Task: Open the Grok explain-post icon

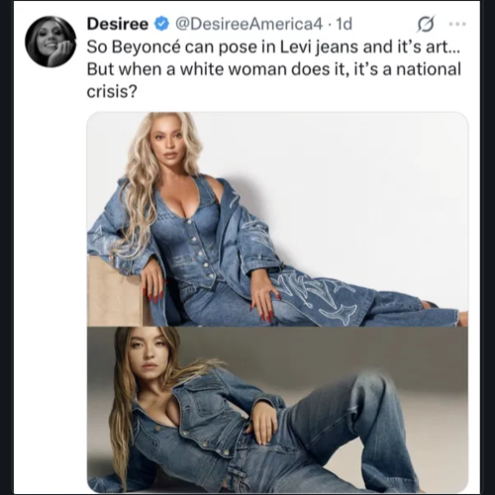Action: [x=426, y=24]
